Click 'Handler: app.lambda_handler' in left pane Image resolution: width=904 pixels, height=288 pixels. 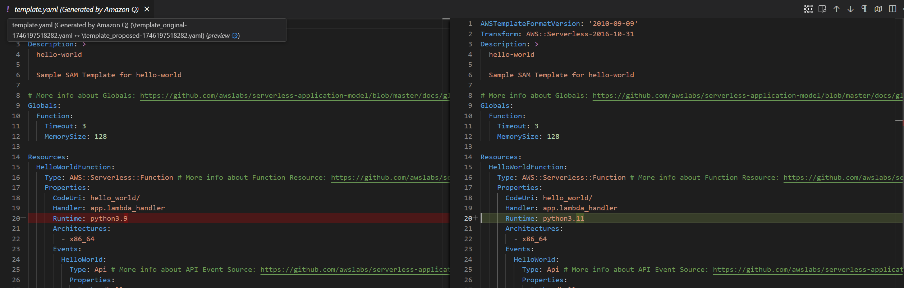(x=109, y=208)
